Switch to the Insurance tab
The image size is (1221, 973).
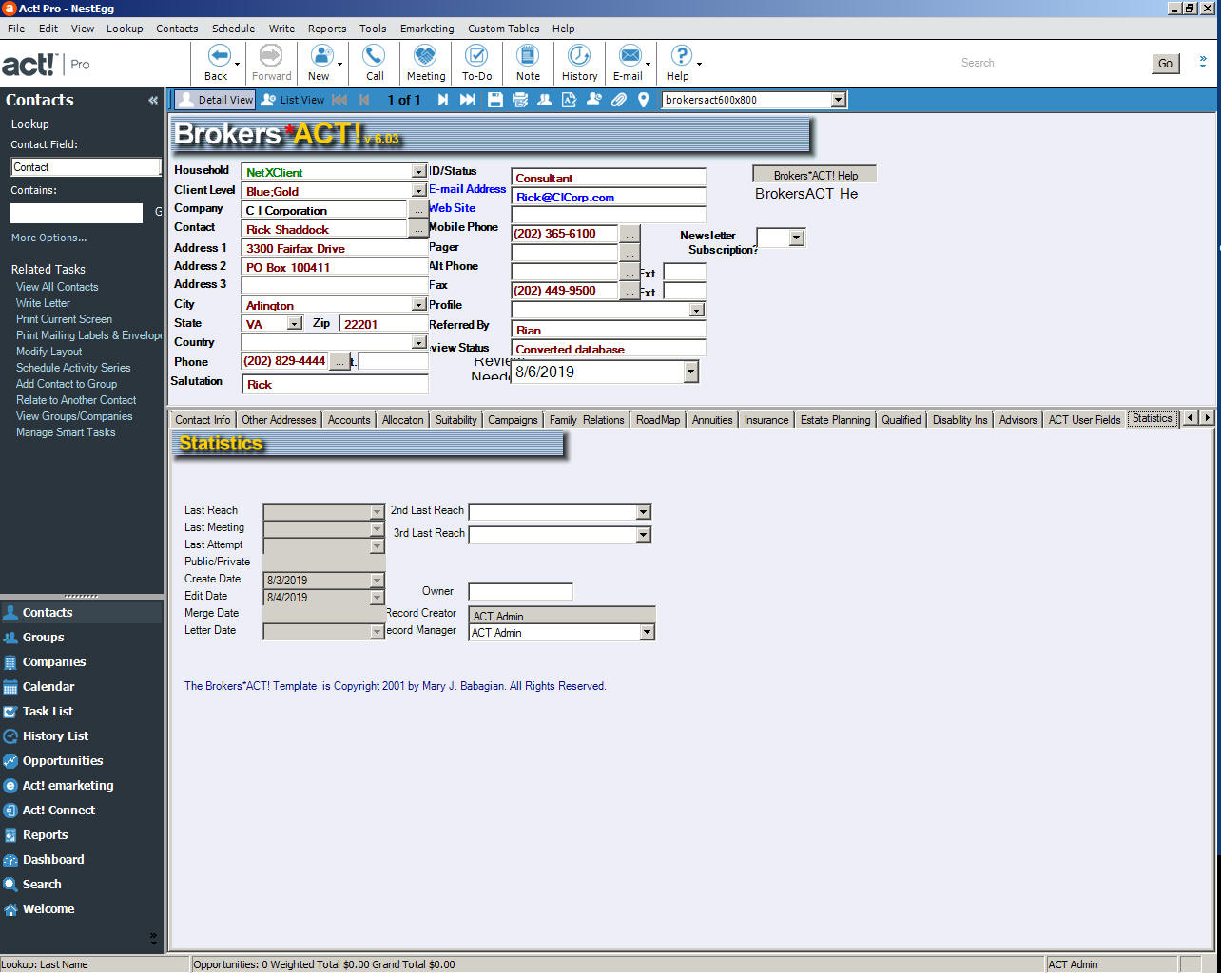(x=766, y=420)
